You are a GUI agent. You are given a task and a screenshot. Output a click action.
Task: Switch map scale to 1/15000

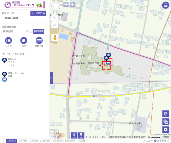coord(45,141)
